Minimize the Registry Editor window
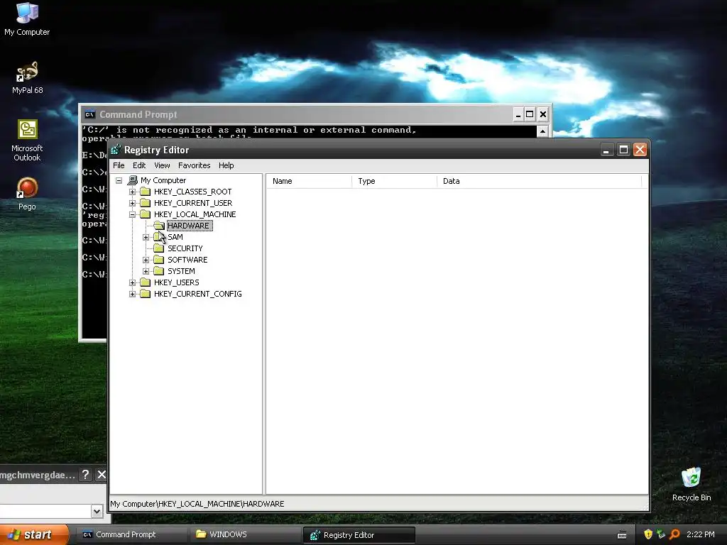This screenshot has height=545, width=727. [x=607, y=150]
